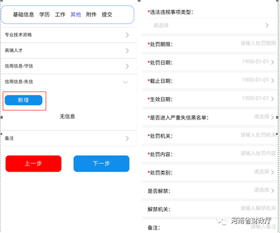Screen dimensions: 280x233
Task: Select an option for 是否进入严重失信黑名单
Action: tap(264, 116)
